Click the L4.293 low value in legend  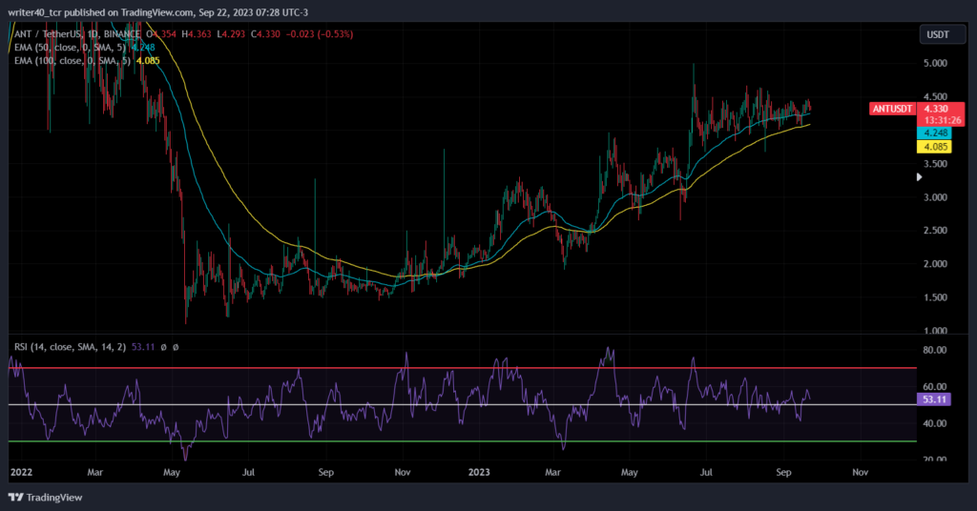[231, 34]
